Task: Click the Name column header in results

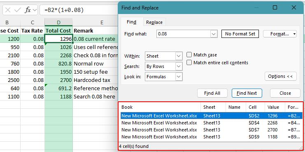Action: click(x=236, y=107)
